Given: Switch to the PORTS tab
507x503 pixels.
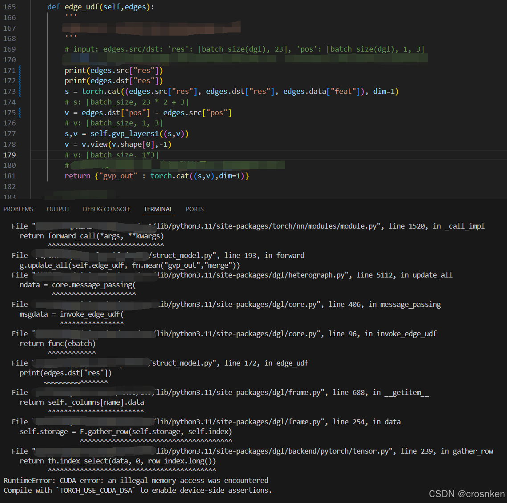Looking at the screenshot, I should 195,209.
